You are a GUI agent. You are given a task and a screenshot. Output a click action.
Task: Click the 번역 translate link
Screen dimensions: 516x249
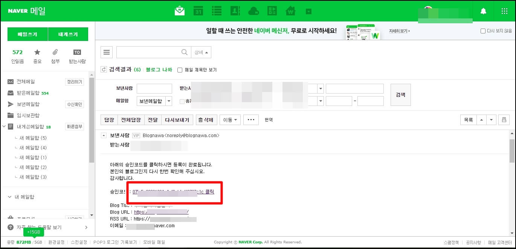click(x=269, y=120)
